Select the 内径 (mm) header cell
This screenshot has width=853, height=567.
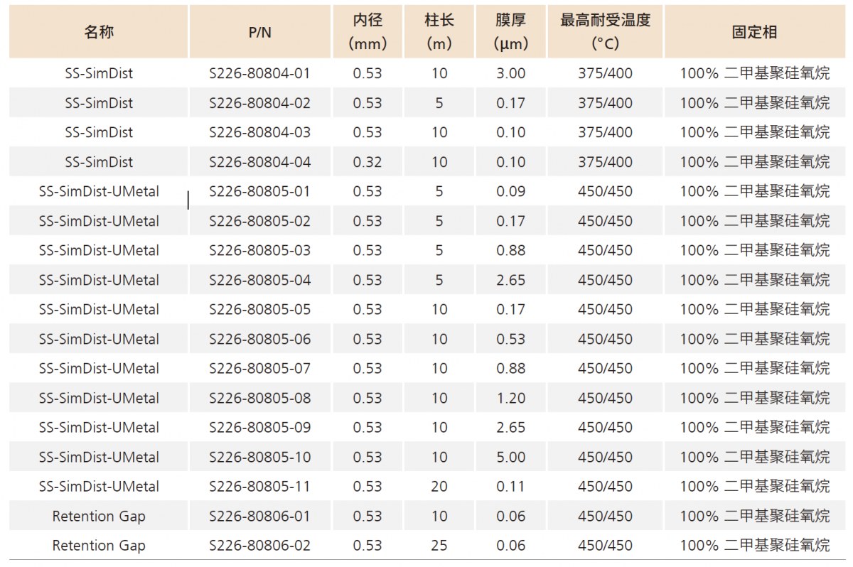368,32
